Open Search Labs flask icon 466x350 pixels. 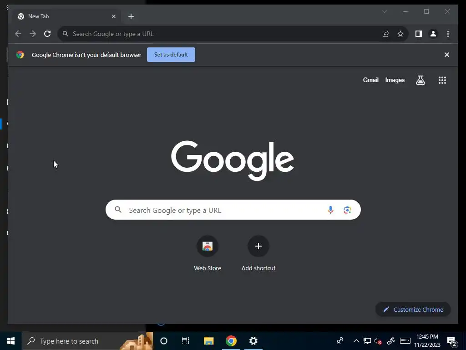click(x=420, y=80)
